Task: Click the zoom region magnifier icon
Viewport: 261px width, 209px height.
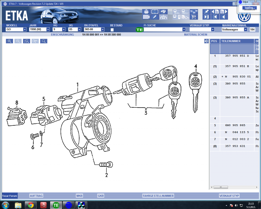Action: pos(27,41)
